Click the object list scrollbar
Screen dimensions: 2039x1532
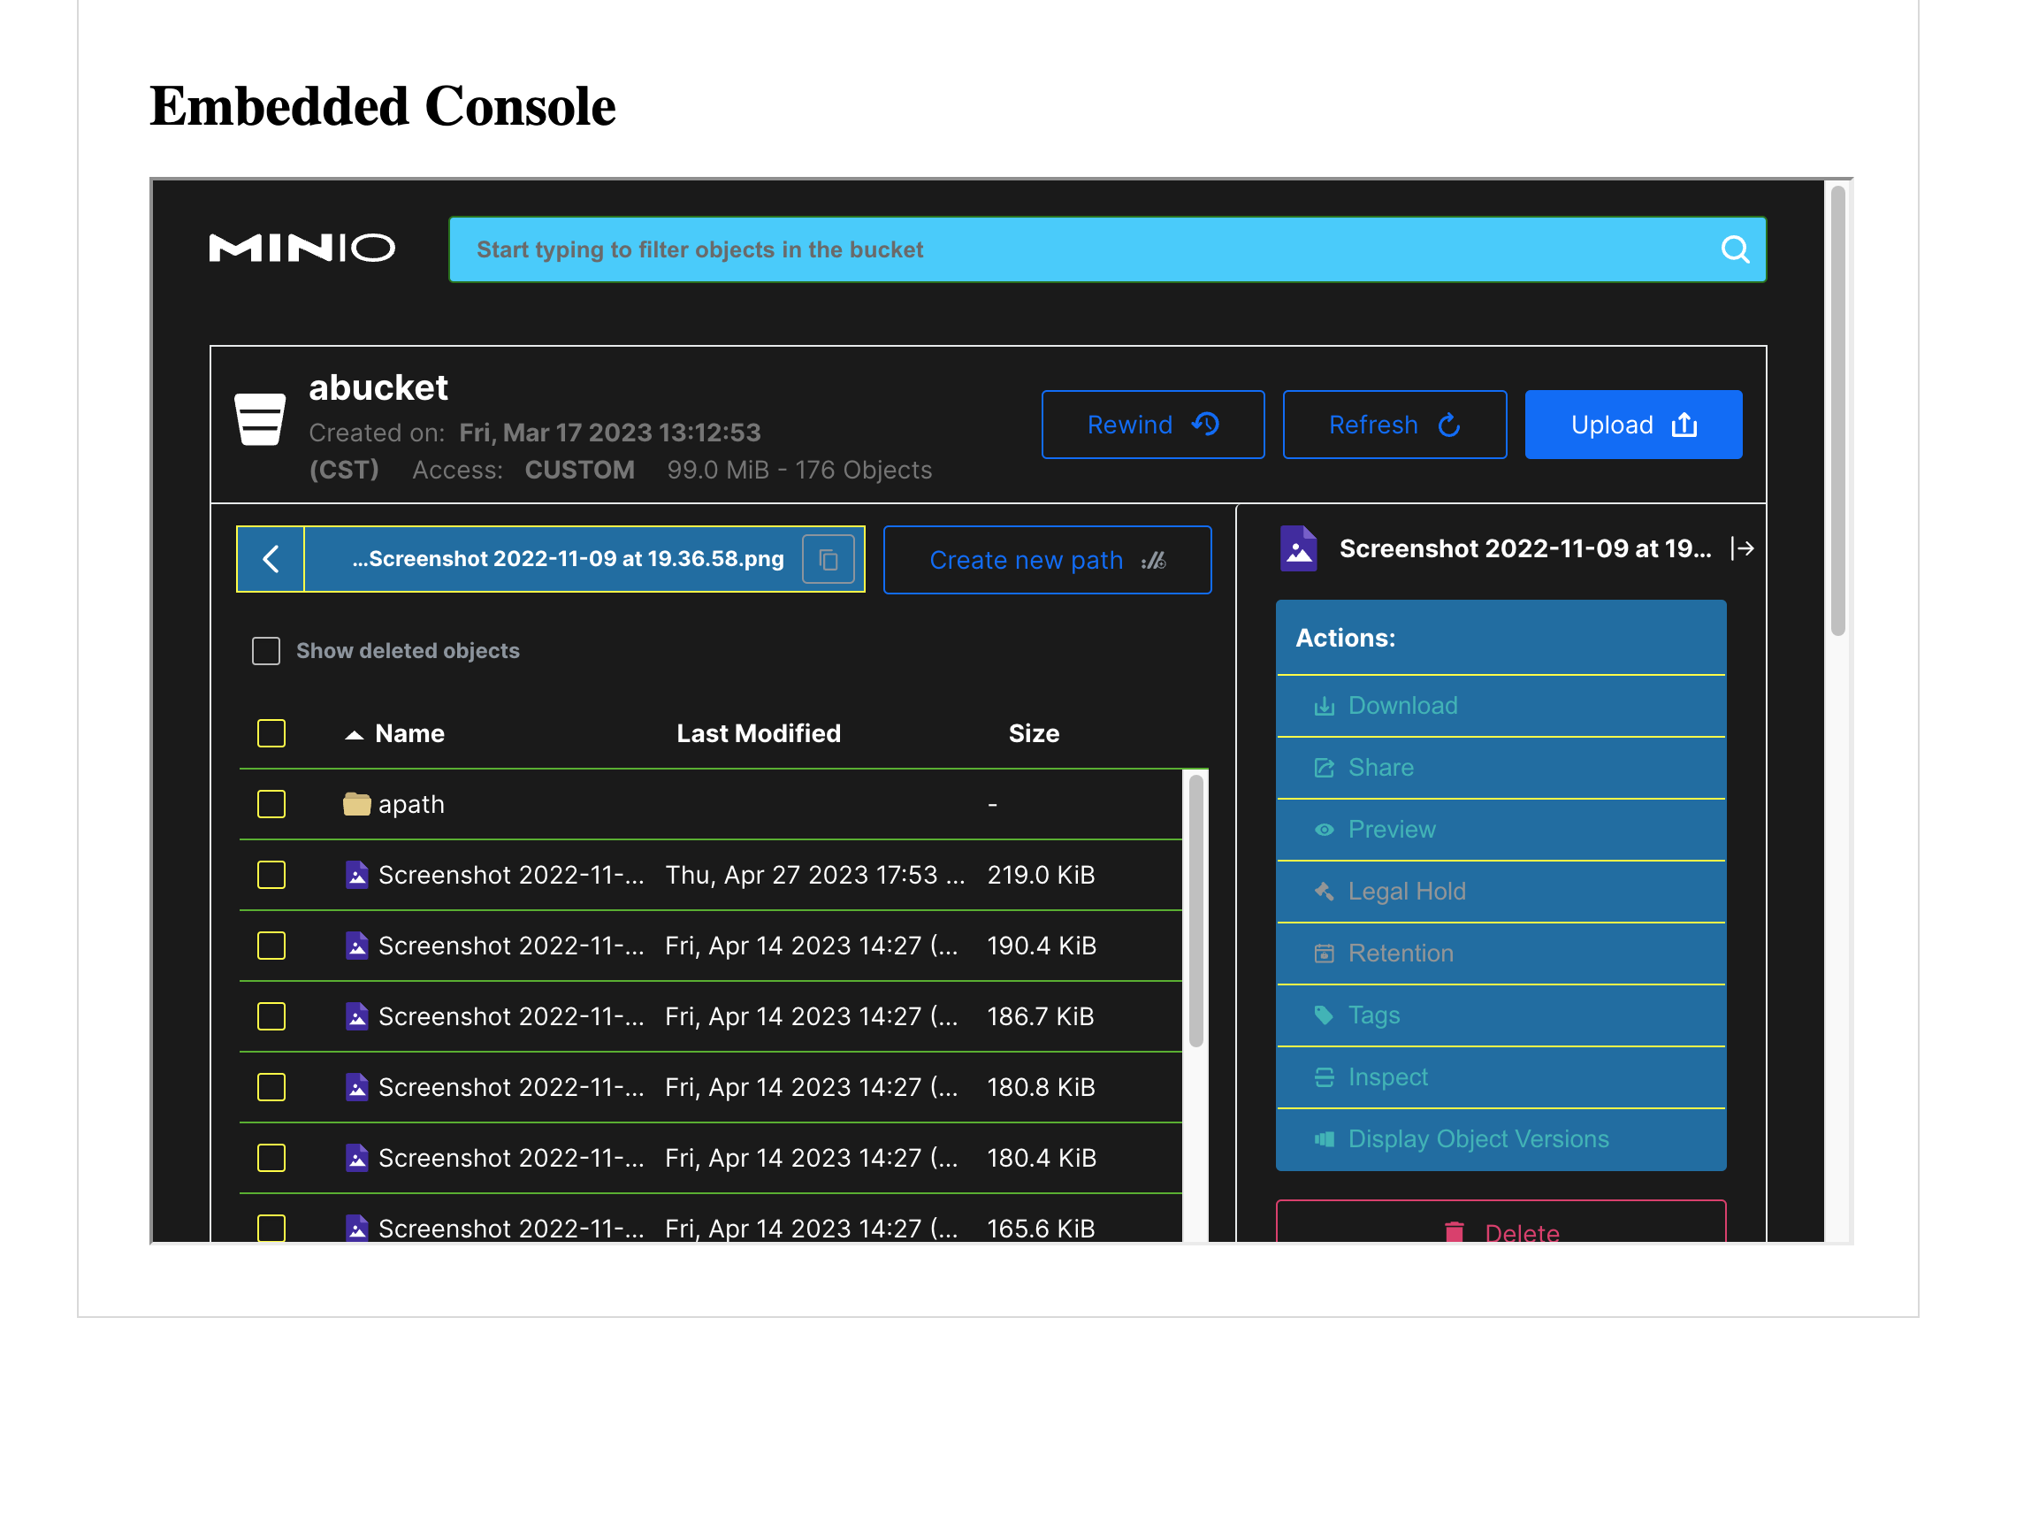1195,910
